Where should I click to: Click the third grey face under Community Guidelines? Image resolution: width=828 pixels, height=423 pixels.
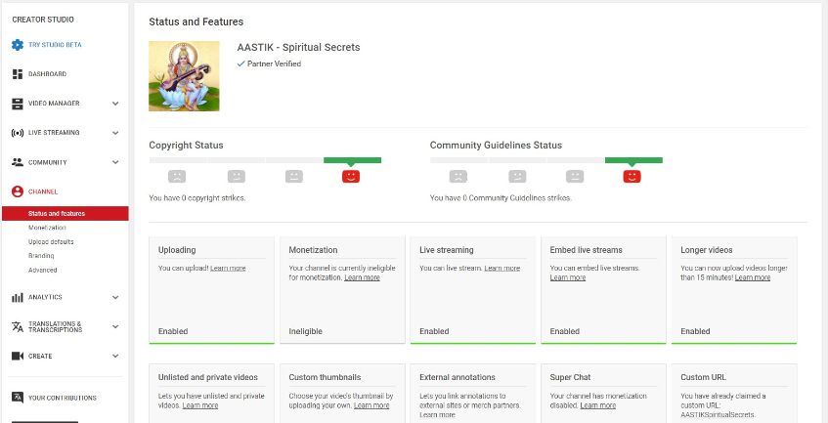(575, 176)
